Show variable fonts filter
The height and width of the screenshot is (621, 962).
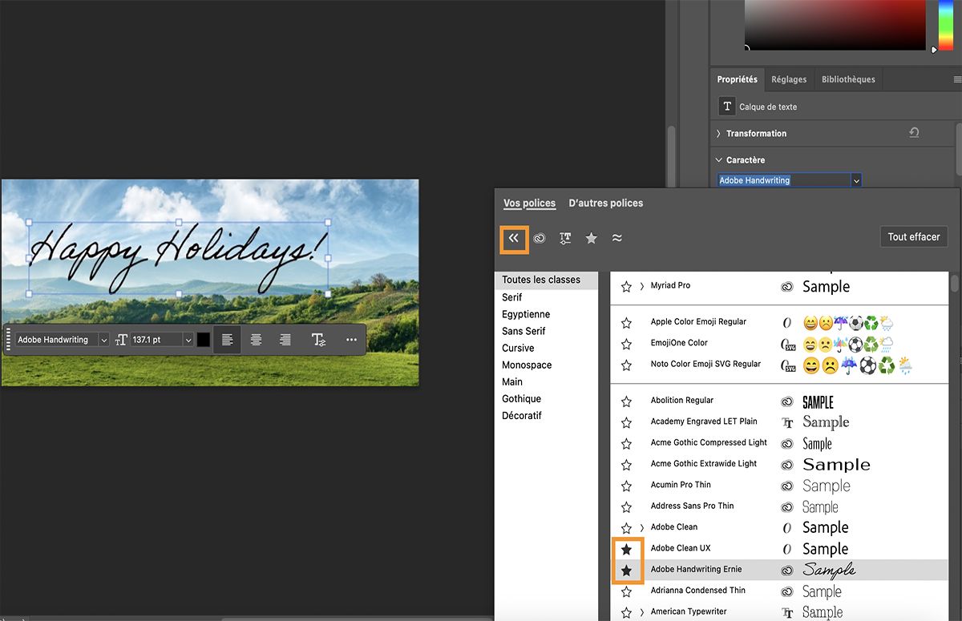pos(565,238)
